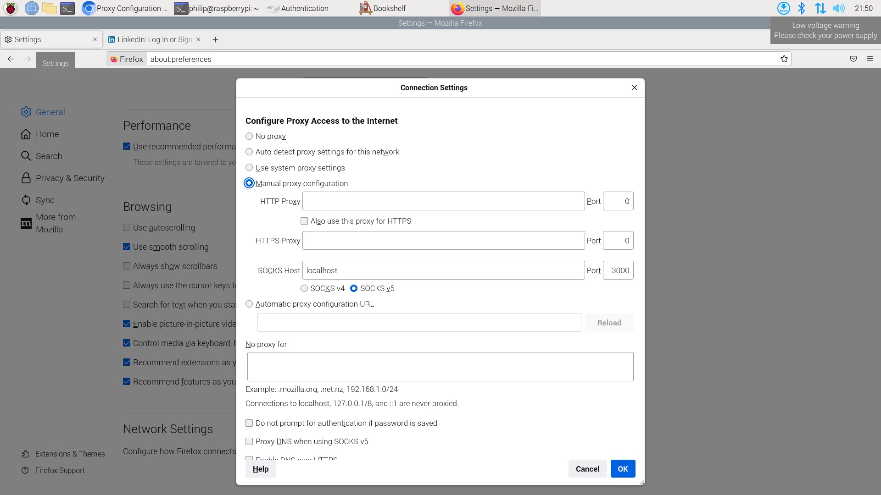The image size is (881, 495).
Task: Select Automatic proxy configuration URL option
Action: (249, 304)
